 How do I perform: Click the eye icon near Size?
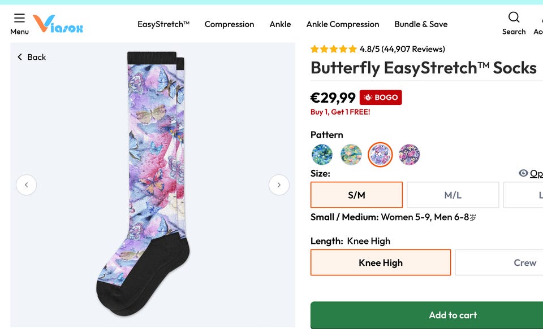pyautogui.click(x=523, y=173)
